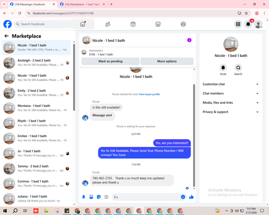Click the conversation list scrollbar
The height and width of the screenshot is (215, 269).
(74, 77)
